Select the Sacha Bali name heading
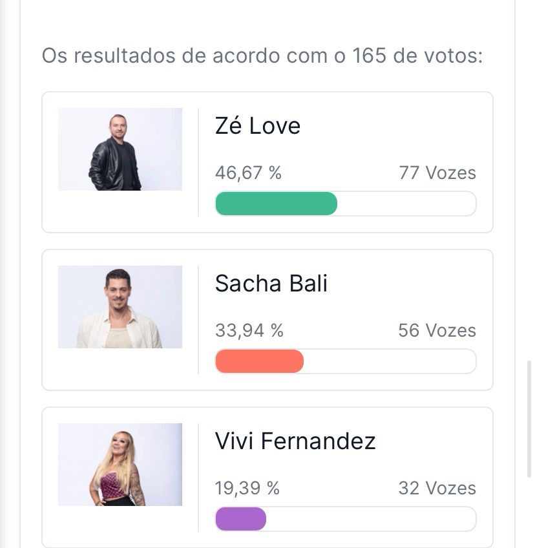Image resolution: width=535 pixels, height=548 pixels. point(271,283)
